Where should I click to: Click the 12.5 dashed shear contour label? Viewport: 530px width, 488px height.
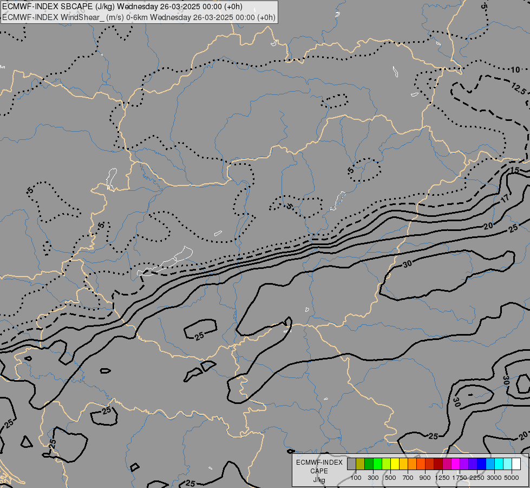519,89
